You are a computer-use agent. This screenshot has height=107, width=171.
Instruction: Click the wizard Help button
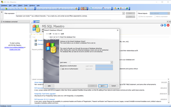[x=49, y=86]
